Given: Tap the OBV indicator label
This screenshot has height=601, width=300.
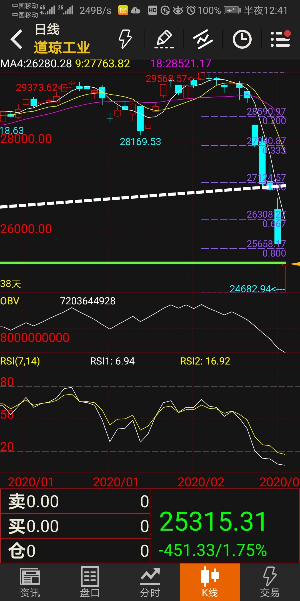Looking at the screenshot, I should 10,301.
